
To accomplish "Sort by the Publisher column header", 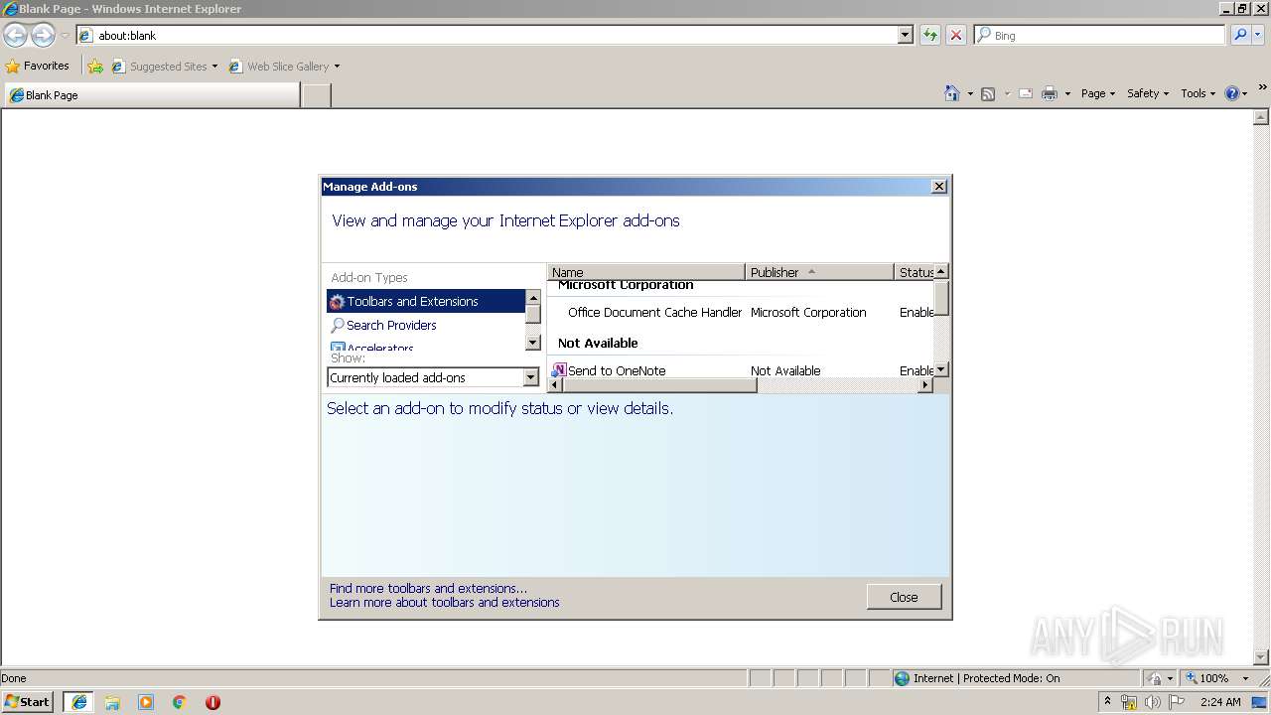I will (819, 272).
